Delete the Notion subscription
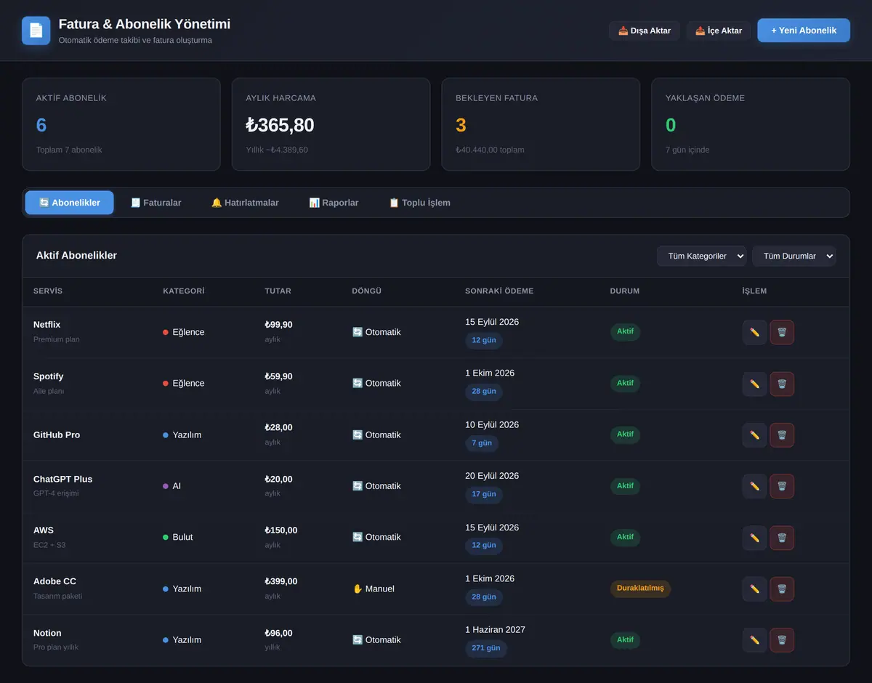Screen dimensions: 872x683 [782, 640]
